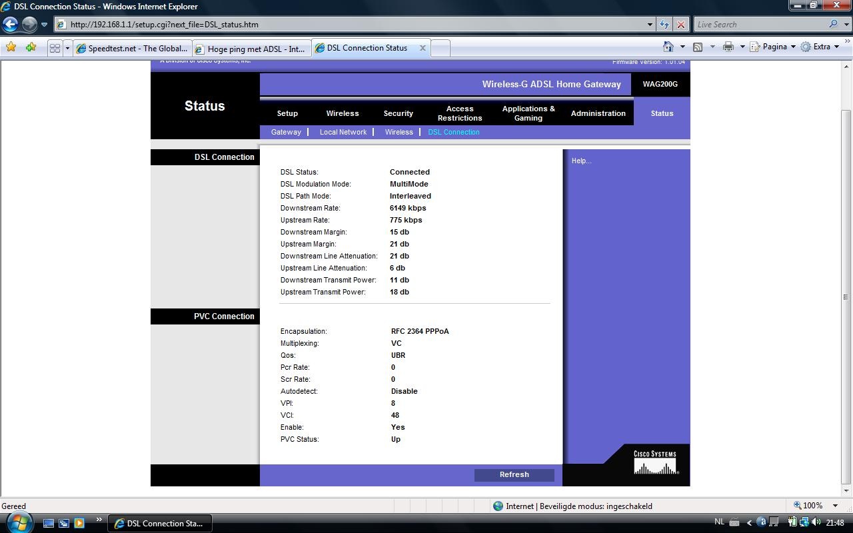This screenshot has width=853, height=533.
Task: Show hidden system tray icons
Action: pos(749,523)
